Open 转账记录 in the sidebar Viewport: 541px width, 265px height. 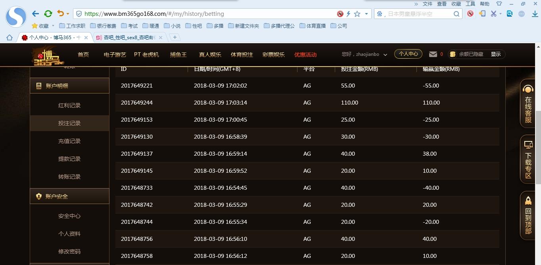point(69,177)
